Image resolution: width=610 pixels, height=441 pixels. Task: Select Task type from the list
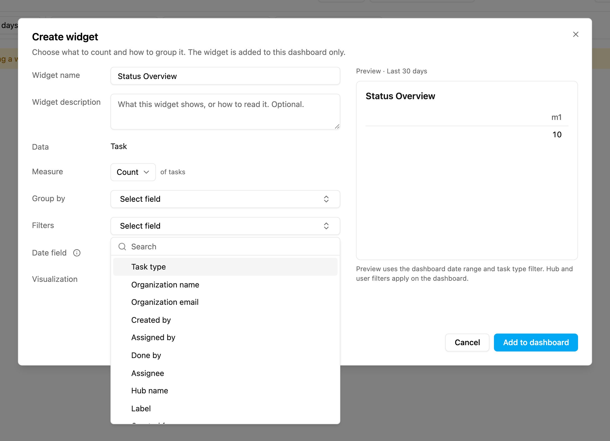pyautogui.click(x=225, y=267)
